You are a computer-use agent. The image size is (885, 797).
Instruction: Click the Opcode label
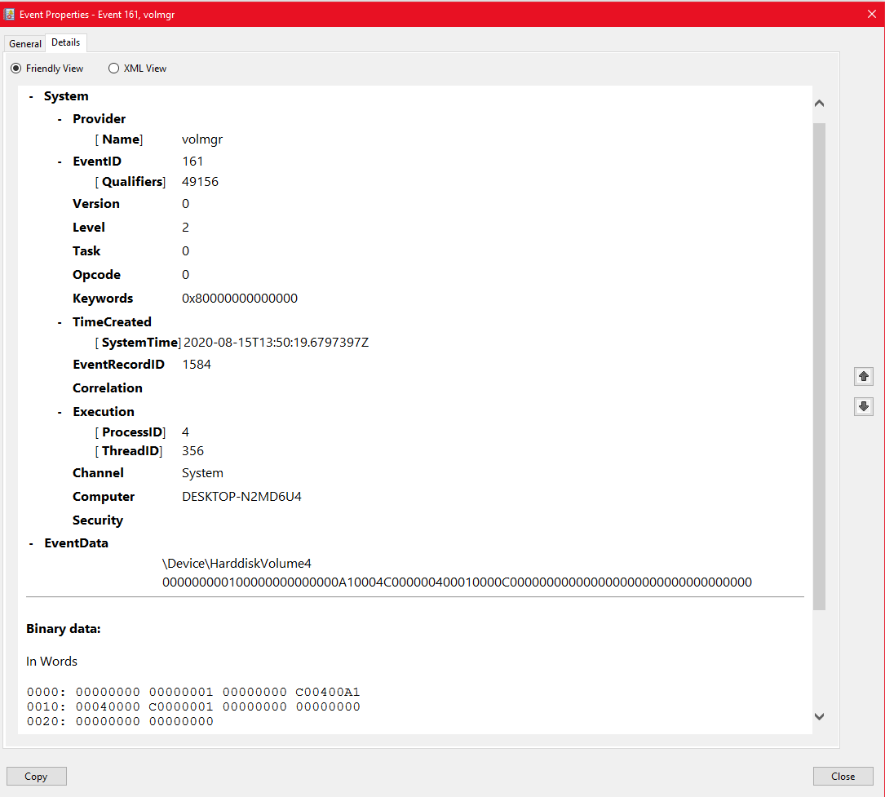(96, 275)
